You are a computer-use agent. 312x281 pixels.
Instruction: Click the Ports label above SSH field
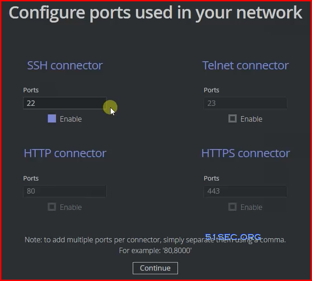point(31,90)
